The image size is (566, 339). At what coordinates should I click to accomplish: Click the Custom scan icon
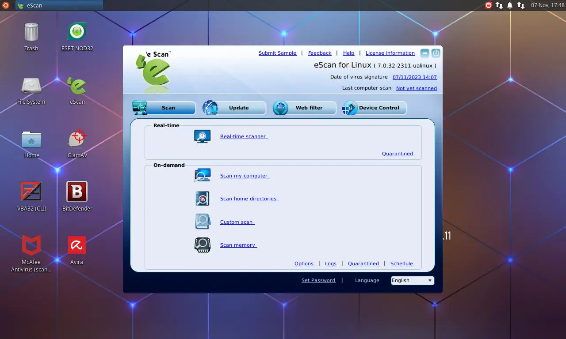click(x=202, y=221)
